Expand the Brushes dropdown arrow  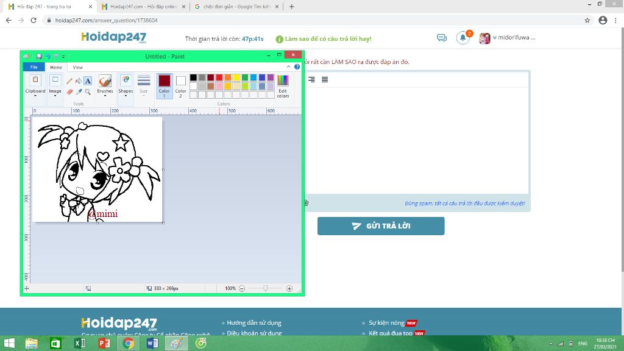pyautogui.click(x=105, y=96)
